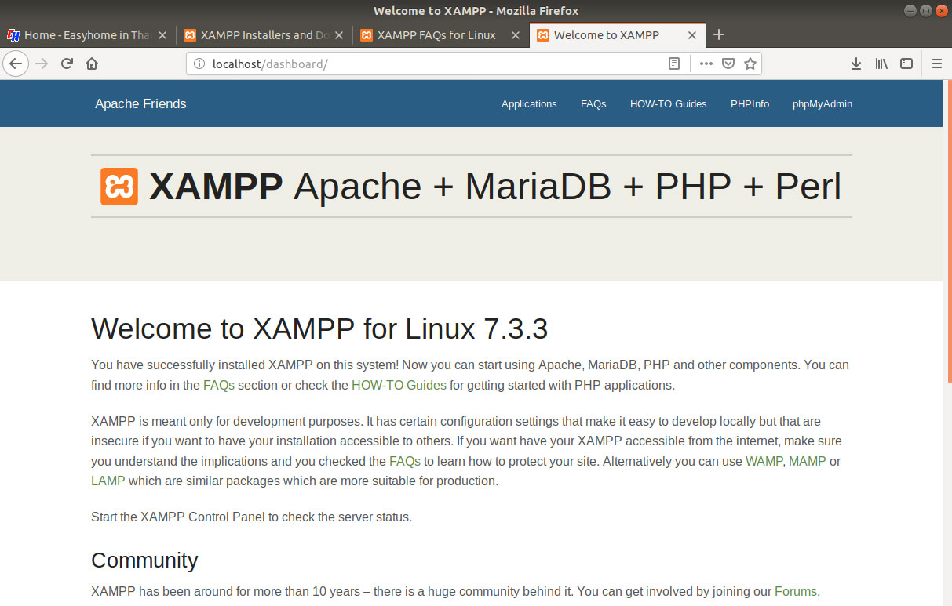This screenshot has height=606, width=952.
Task: Toggle Reader View for the page
Action: pyautogui.click(x=673, y=64)
